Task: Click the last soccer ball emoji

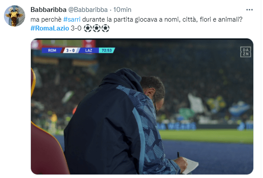Action: click(x=105, y=28)
